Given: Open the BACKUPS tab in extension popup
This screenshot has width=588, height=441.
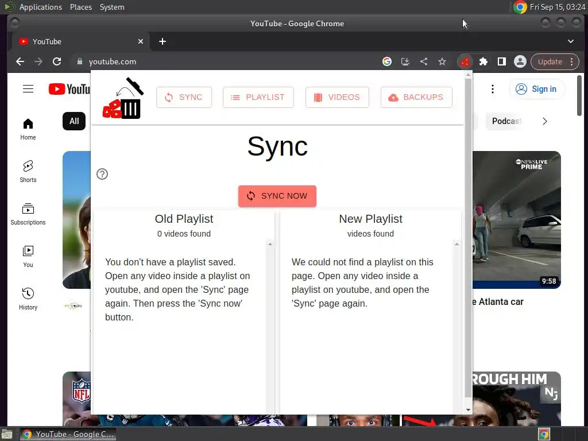Looking at the screenshot, I should 416,97.
